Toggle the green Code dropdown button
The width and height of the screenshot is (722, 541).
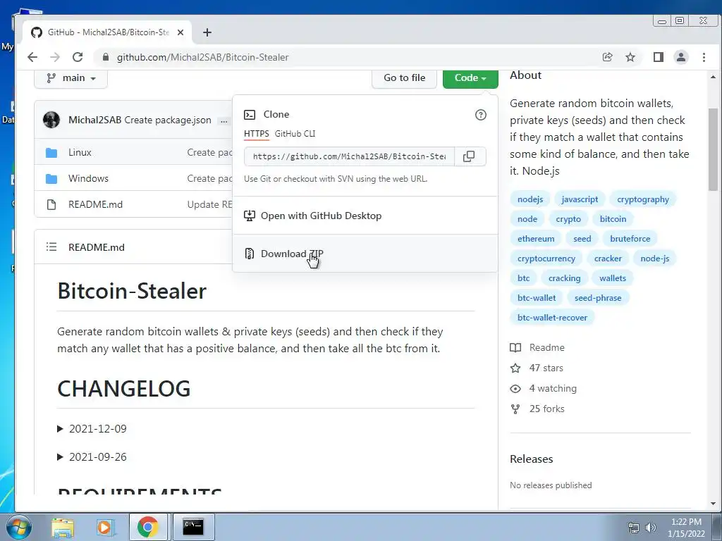coord(470,77)
